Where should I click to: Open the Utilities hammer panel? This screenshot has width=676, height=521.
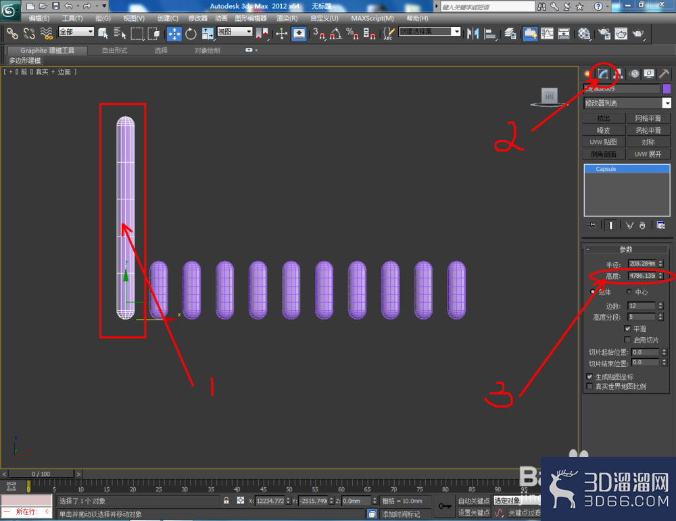(x=664, y=74)
